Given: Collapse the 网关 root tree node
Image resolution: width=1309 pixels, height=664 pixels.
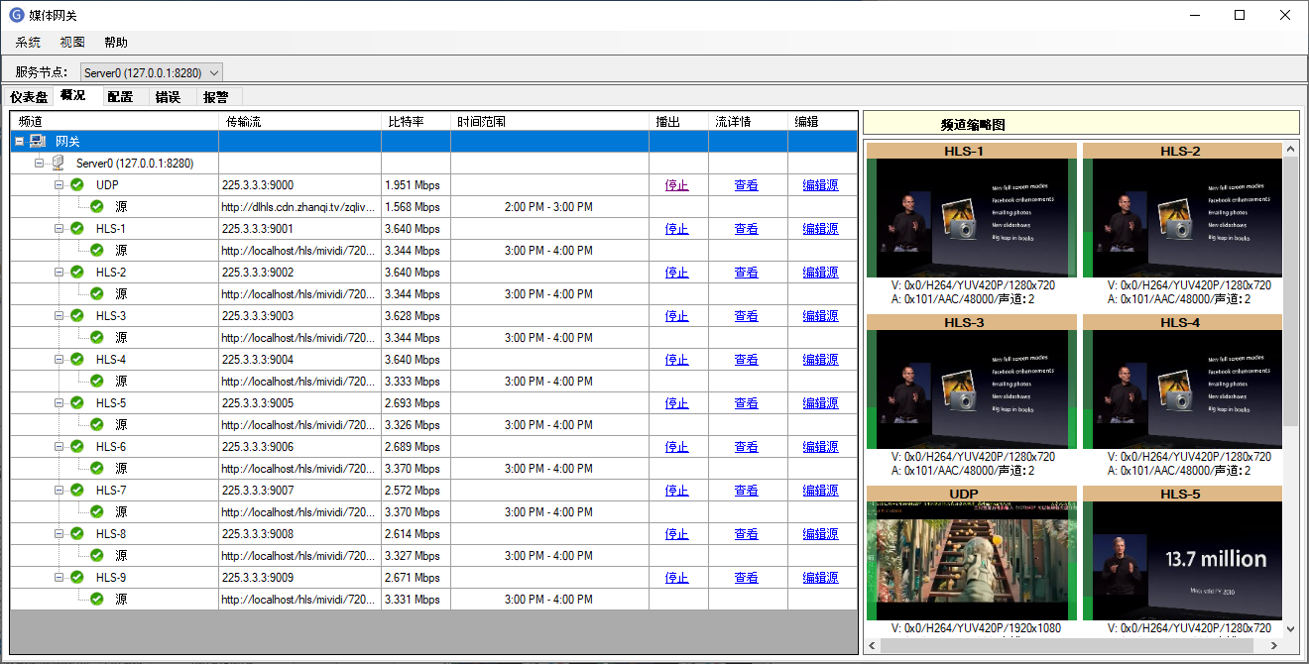Looking at the screenshot, I should point(19,142).
